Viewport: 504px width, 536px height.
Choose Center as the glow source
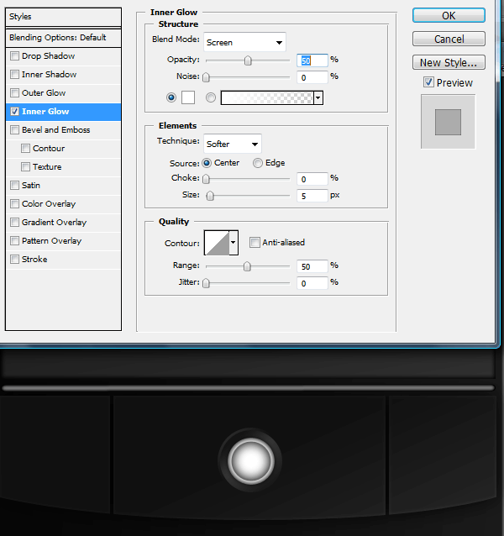[x=207, y=163]
